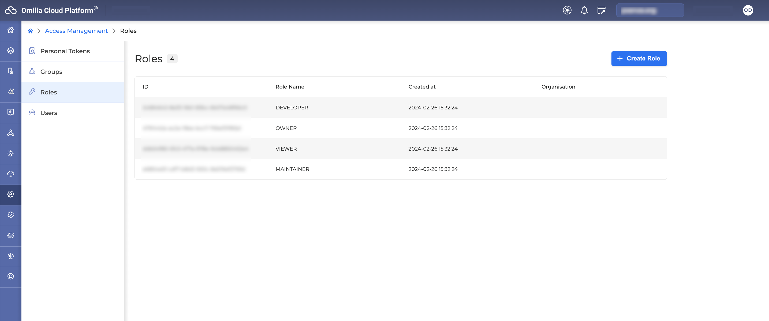The height and width of the screenshot is (321, 769).
Task: Select the MAINTAINER role row
Action: click(x=401, y=169)
